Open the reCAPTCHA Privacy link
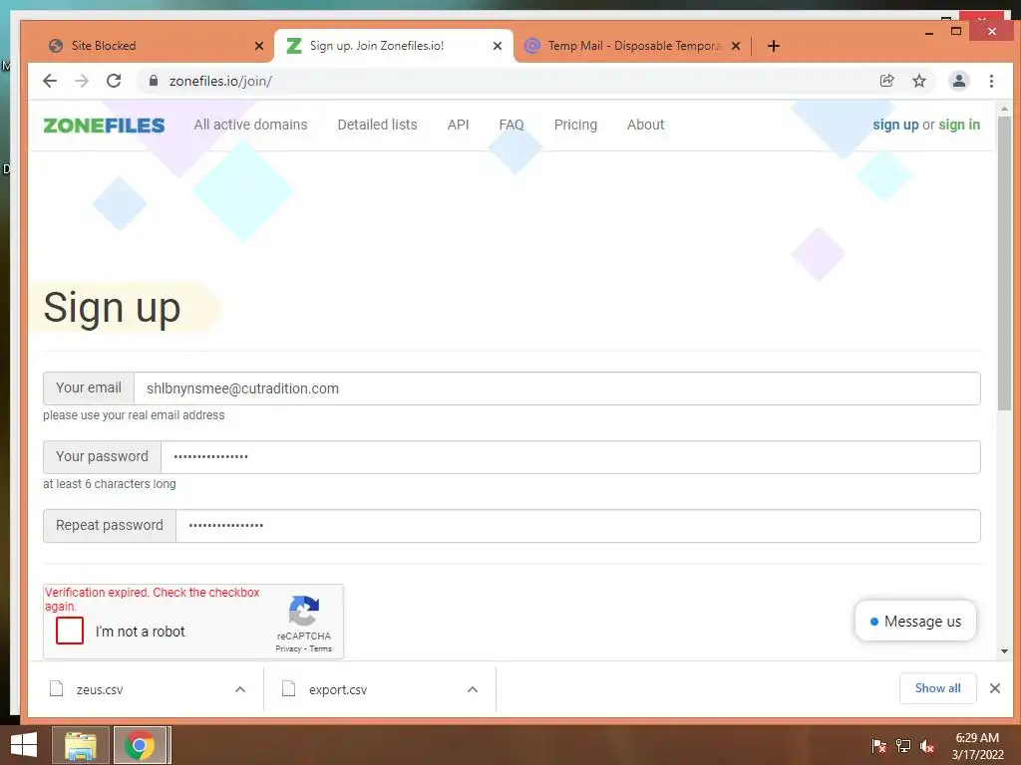 pyautogui.click(x=288, y=648)
